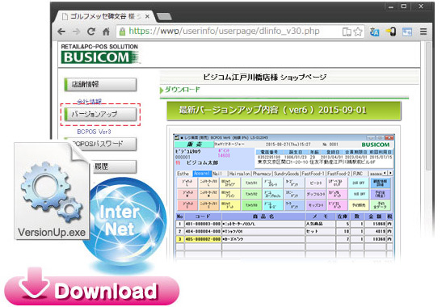446x307 pixels.
Task: Click the browser back arrow
Action: pyautogui.click(x=61, y=32)
